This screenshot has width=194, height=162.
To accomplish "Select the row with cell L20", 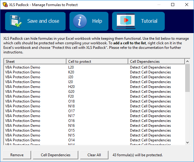I will tap(71, 67).
